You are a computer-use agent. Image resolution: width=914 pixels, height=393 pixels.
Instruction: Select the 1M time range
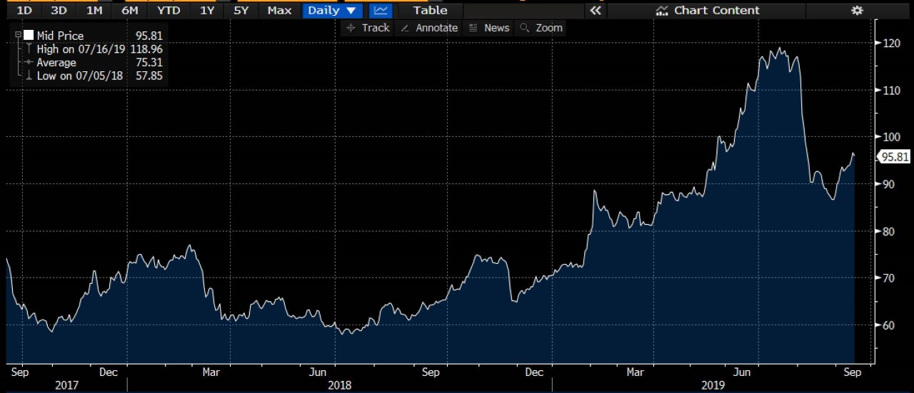pos(94,11)
